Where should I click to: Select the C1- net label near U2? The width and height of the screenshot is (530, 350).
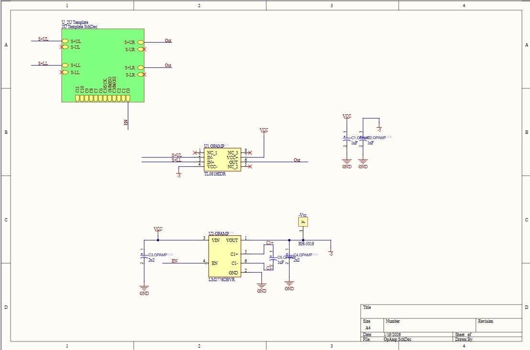coord(270,268)
